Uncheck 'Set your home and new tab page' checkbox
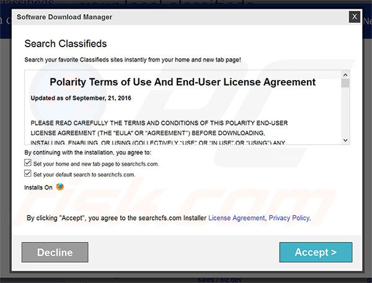 click(x=28, y=163)
